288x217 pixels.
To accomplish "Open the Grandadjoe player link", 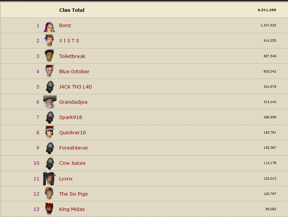I will [x=73, y=102].
